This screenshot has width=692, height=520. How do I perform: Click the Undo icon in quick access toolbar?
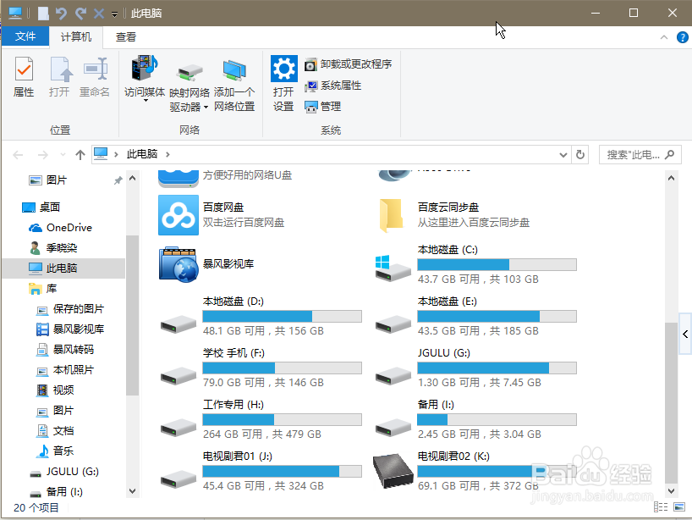tap(62, 14)
